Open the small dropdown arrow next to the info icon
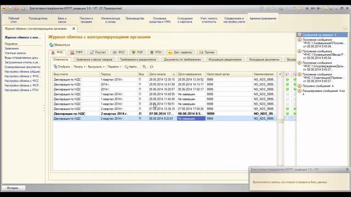This screenshot has height=197, width=351. pos(331,9)
